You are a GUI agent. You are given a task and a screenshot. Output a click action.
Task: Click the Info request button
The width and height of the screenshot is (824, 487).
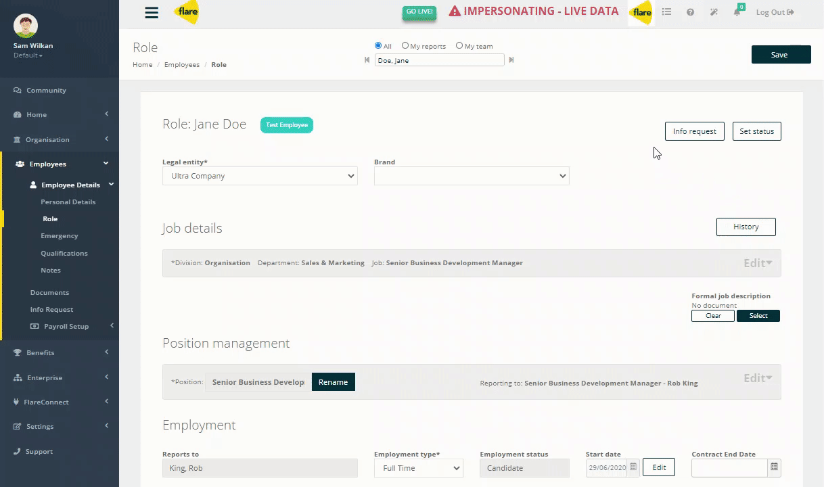pos(695,131)
